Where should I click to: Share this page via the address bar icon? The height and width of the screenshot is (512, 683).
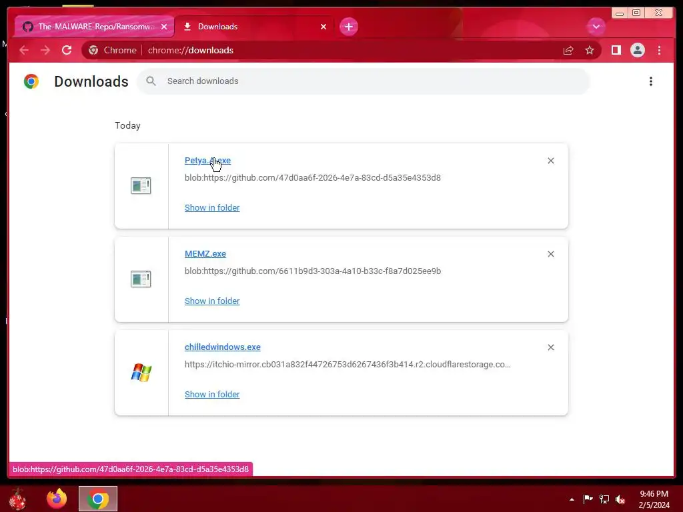click(568, 51)
